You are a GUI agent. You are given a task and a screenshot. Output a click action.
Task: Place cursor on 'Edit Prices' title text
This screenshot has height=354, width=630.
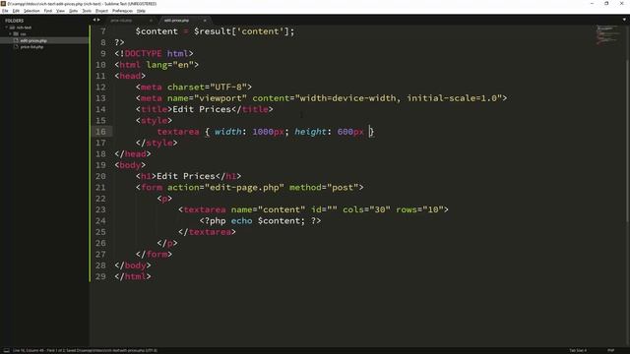(202, 109)
